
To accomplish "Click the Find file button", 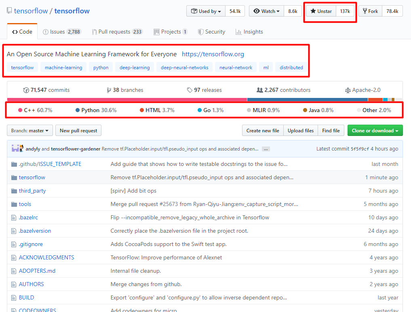I will (331, 130).
